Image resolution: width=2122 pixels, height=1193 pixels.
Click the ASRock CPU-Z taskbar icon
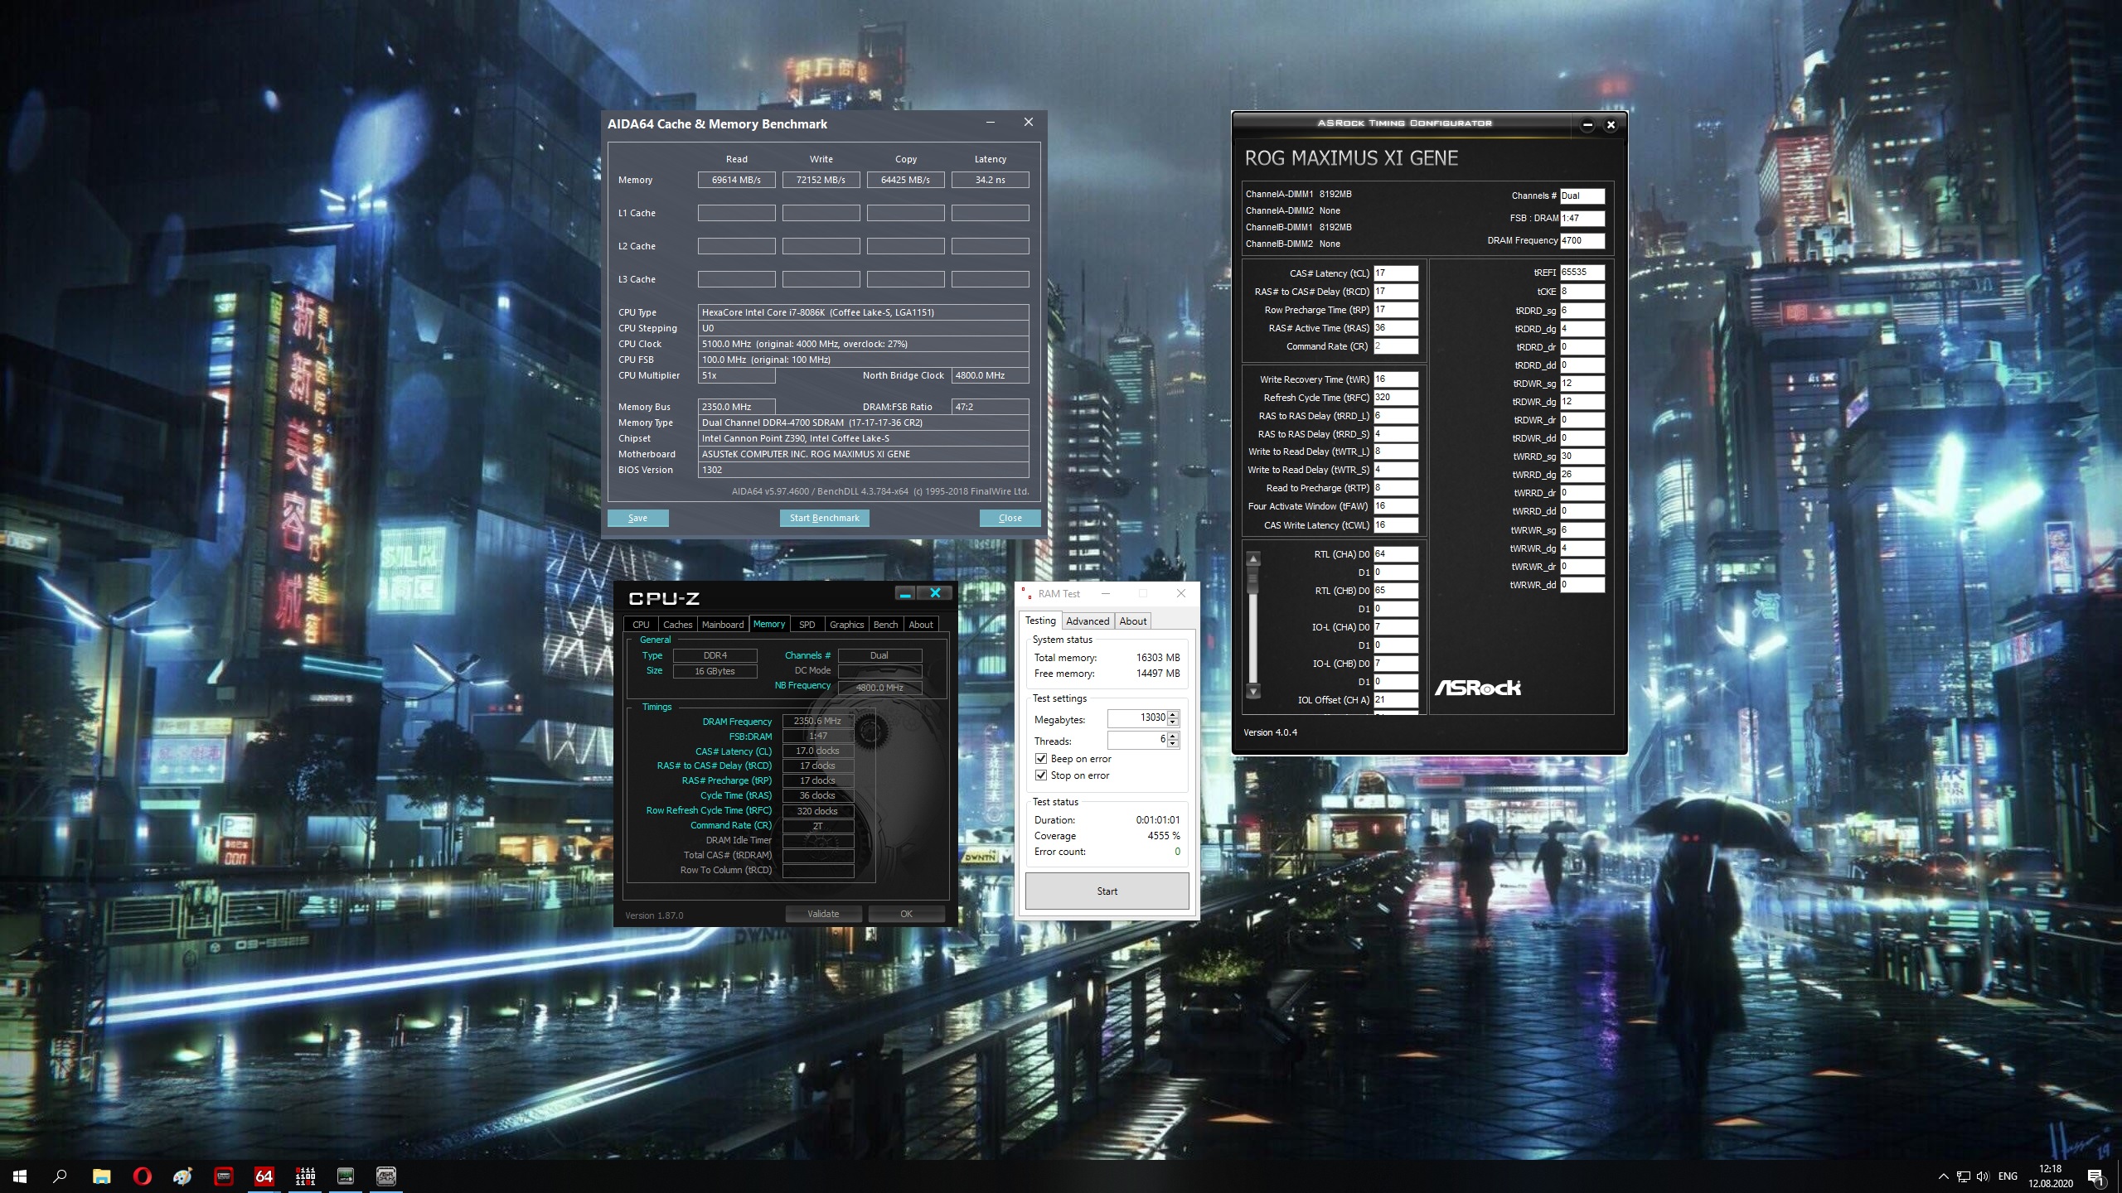[x=386, y=1176]
